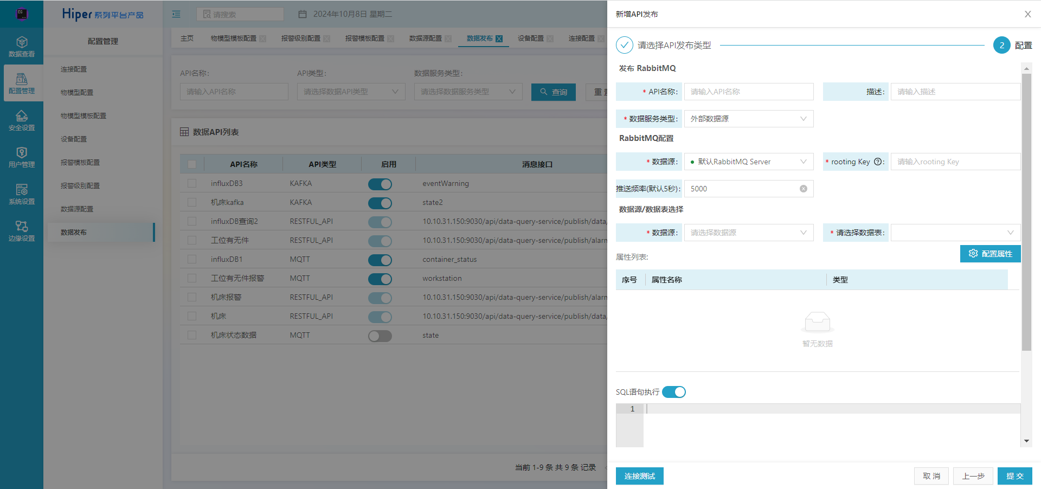
Task: Toggle the 启用 switch for 工位有无件报警
Action: (x=380, y=279)
